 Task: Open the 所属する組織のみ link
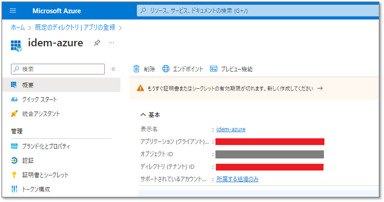(x=237, y=179)
